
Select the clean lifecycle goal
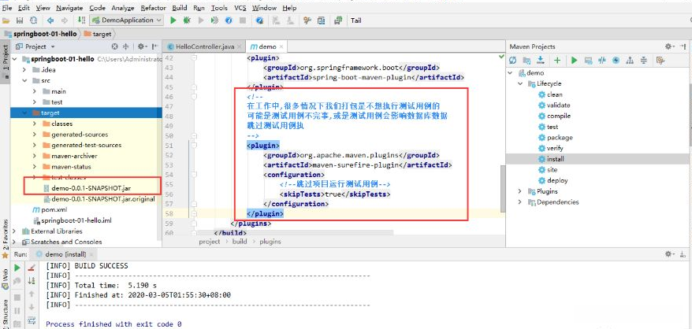click(x=550, y=94)
